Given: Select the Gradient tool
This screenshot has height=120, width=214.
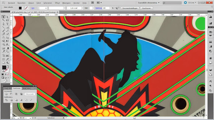Looking at the screenshot, I should [x=7, y=48].
